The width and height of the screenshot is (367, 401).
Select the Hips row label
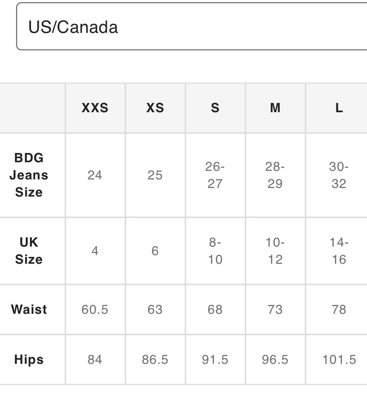(x=29, y=360)
